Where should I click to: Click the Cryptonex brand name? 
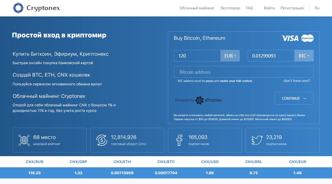point(43,8)
